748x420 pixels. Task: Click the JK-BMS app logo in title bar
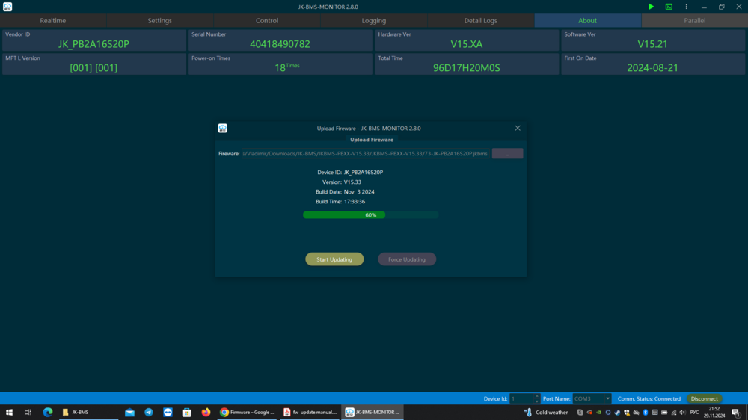click(7, 7)
